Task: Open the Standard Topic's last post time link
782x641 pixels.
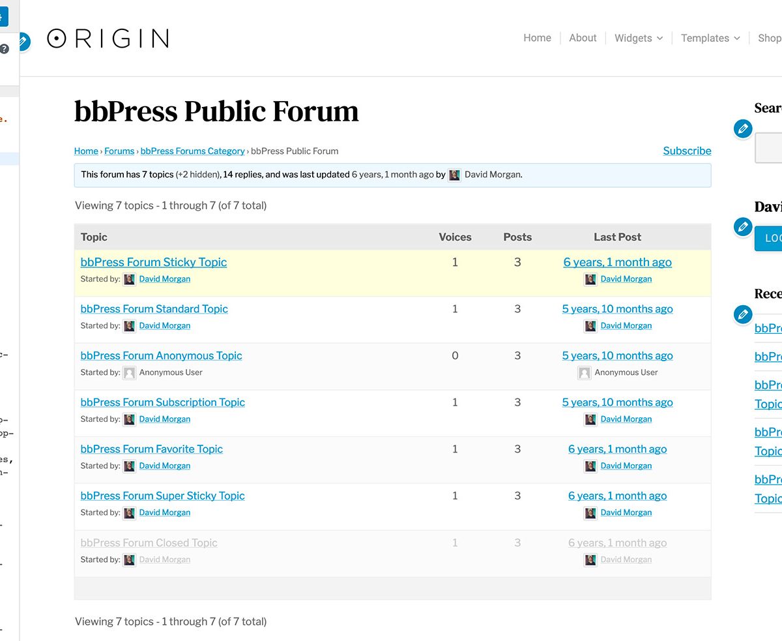Action: (618, 309)
